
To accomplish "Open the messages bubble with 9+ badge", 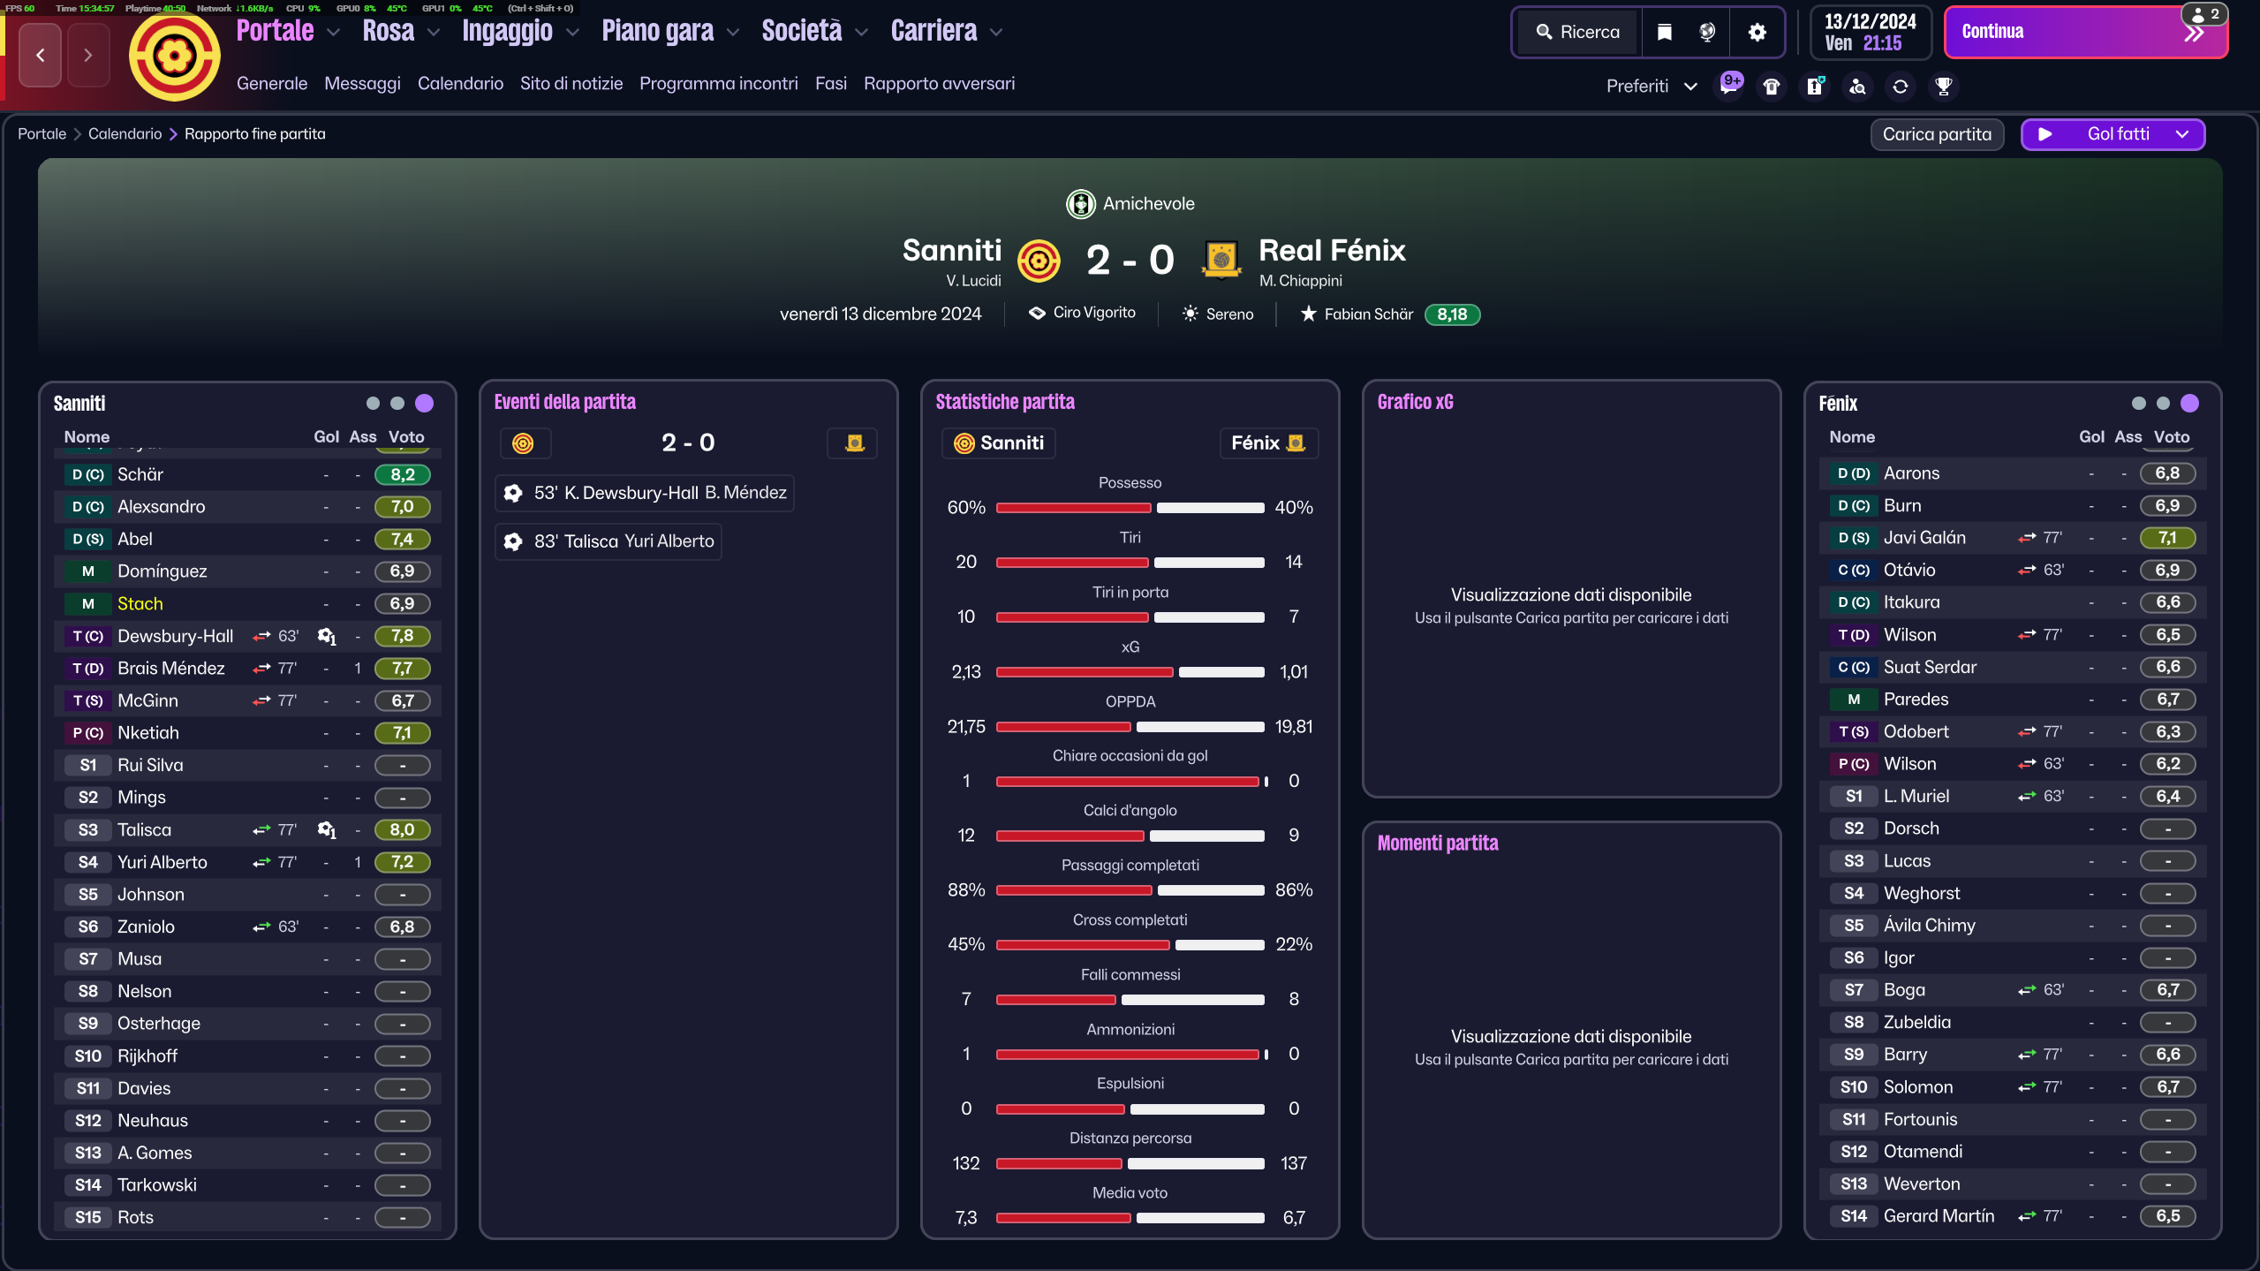I will pyautogui.click(x=1729, y=86).
